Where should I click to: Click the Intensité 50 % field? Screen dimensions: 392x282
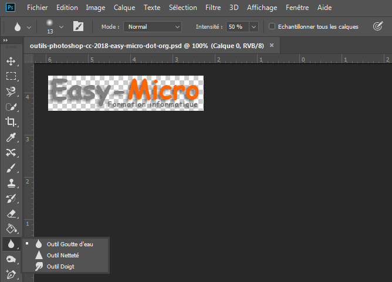[238, 27]
